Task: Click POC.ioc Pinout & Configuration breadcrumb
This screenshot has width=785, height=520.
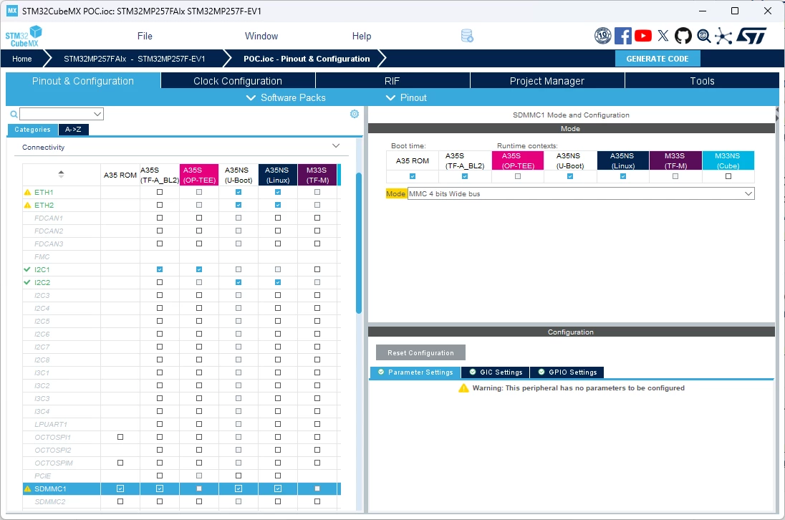Action: [307, 59]
